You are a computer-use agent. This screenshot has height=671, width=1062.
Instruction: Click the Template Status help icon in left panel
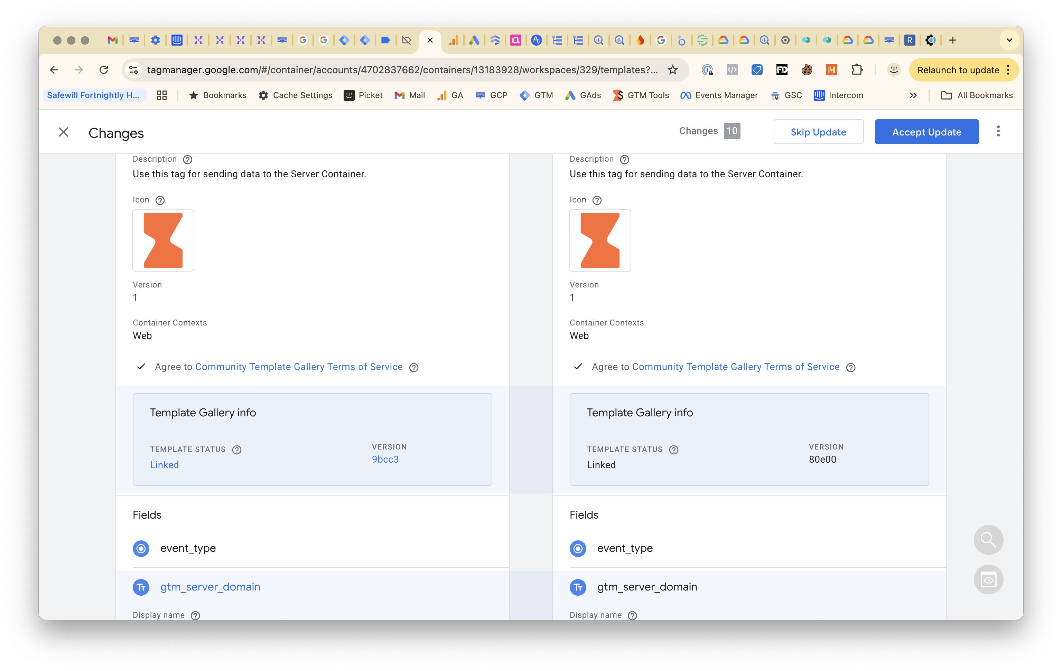[237, 450]
